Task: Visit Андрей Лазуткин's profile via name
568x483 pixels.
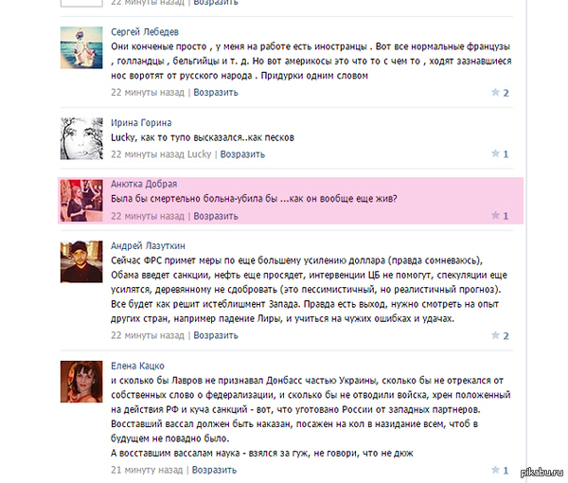Action: pos(148,245)
